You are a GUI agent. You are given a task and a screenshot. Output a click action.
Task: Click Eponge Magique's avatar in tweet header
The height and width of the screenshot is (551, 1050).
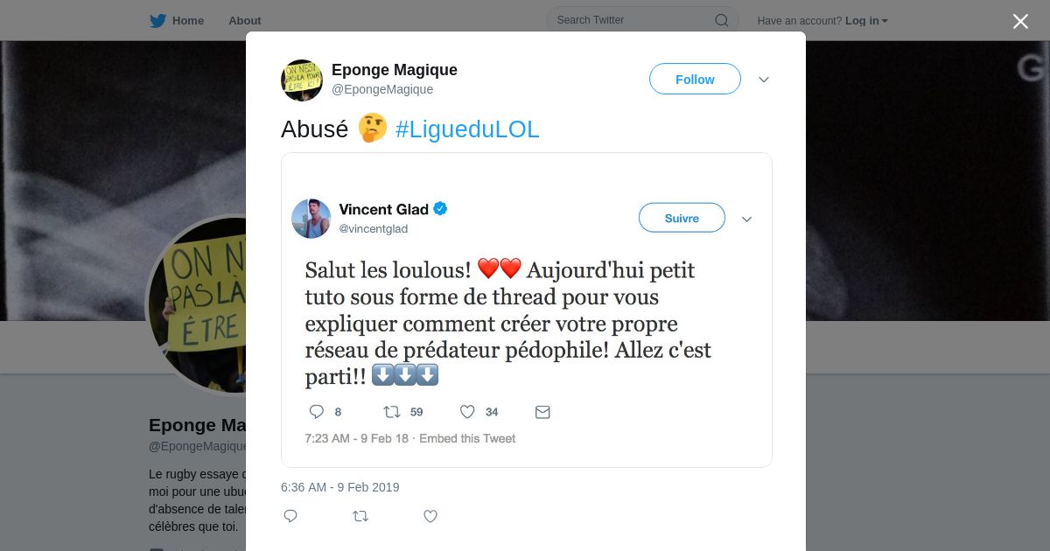coord(302,80)
